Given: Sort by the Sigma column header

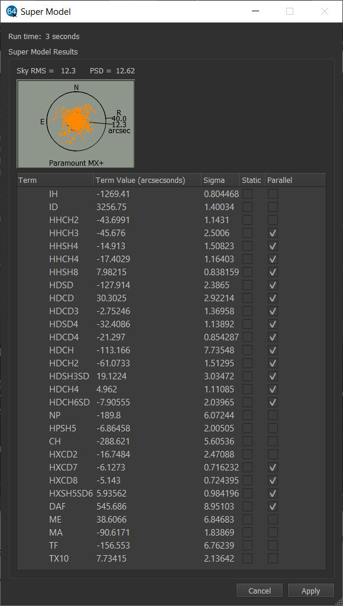Looking at the screenshot, I should pos(221,180).
